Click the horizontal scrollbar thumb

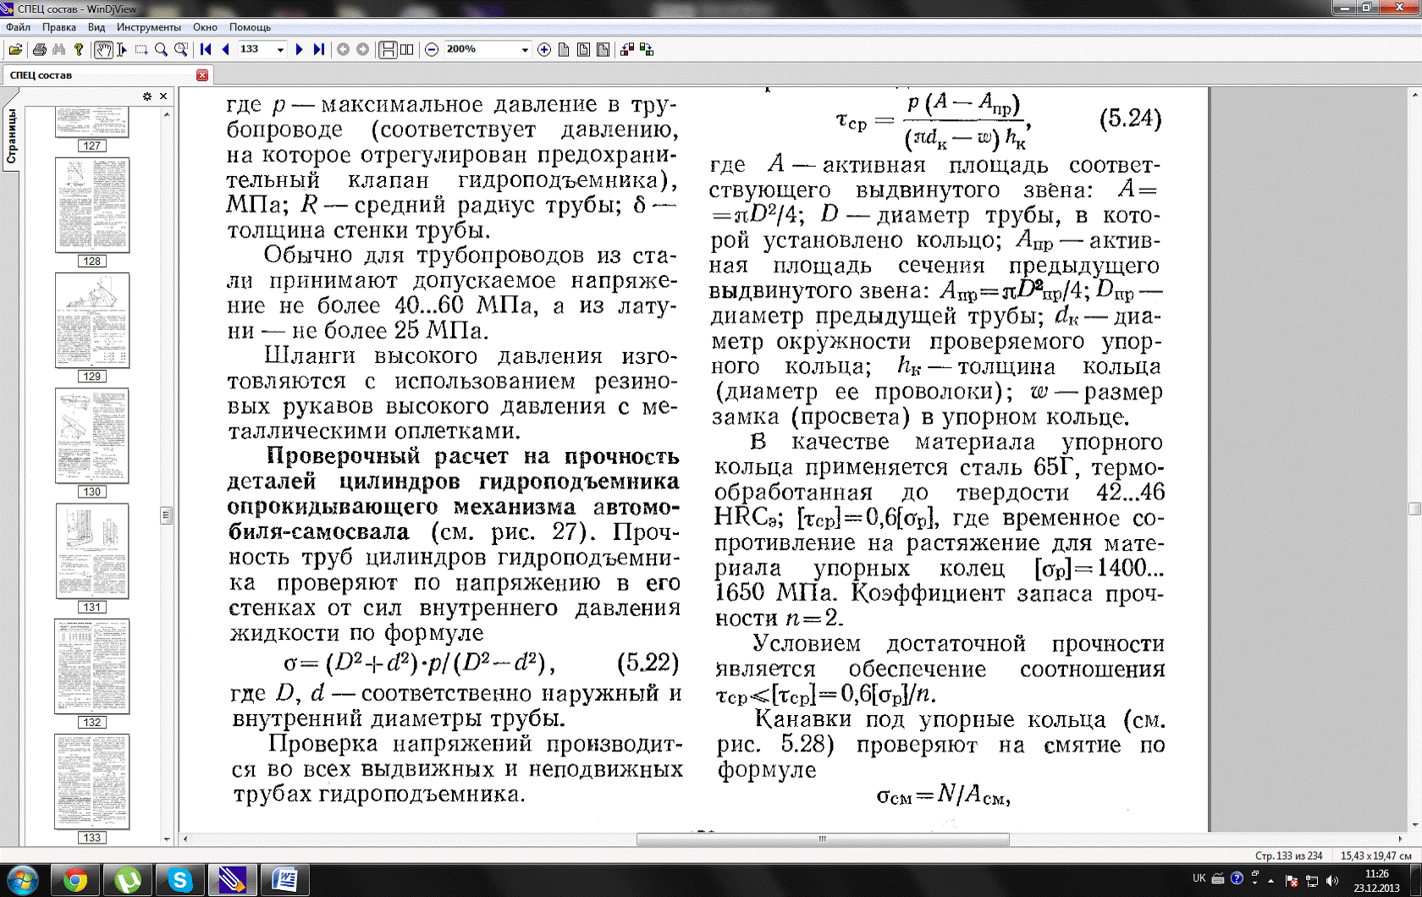822,839
